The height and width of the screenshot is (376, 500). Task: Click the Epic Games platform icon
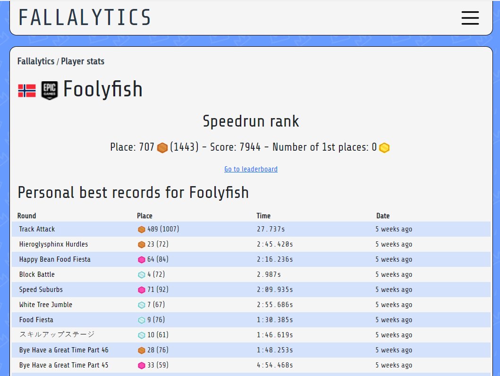(x=50, y=90)
